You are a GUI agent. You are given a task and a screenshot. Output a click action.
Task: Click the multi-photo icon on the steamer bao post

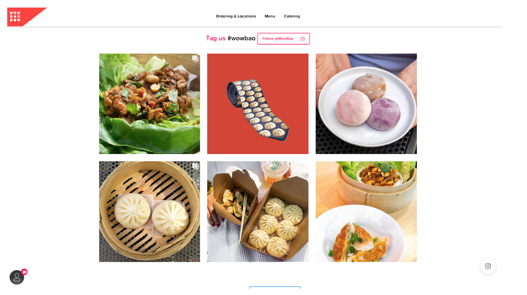point(195,166)
